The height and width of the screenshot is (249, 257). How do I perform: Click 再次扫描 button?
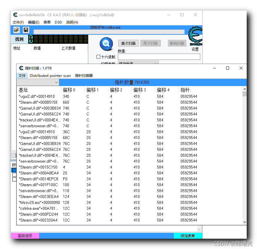click(x=151, y=43)
